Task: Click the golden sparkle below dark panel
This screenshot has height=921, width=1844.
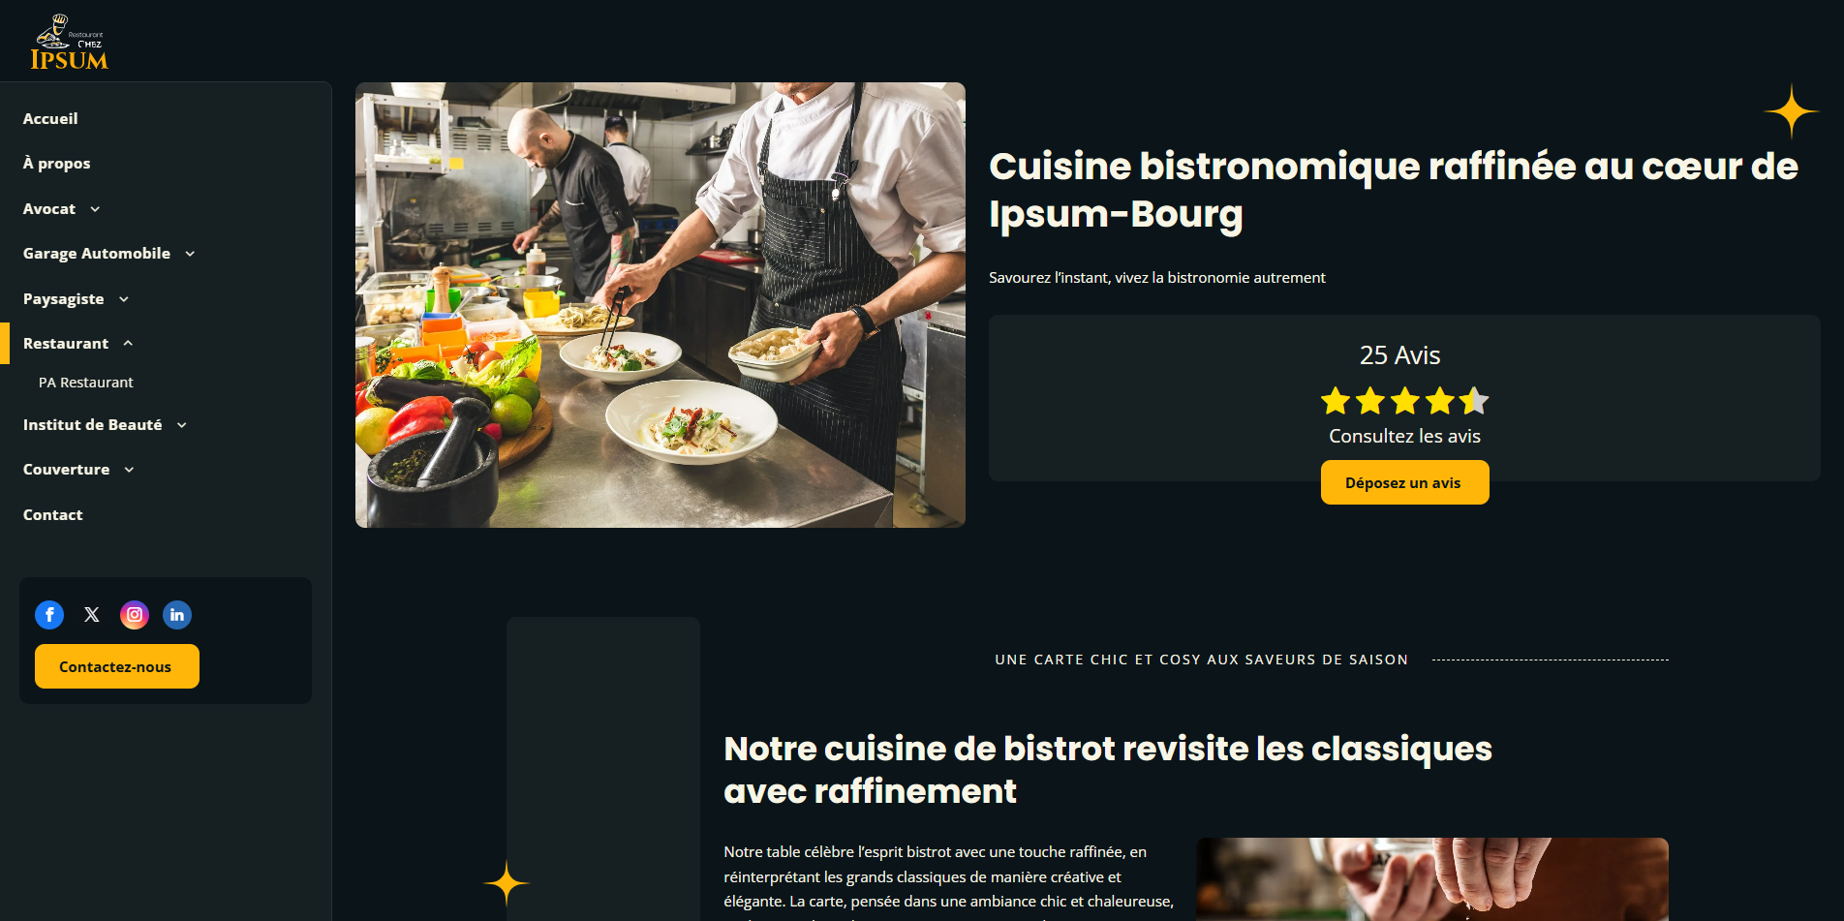Action: tap(507, 883)
